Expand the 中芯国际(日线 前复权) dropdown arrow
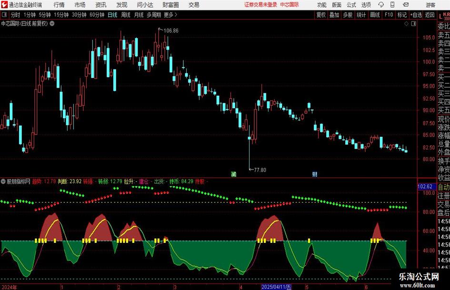 pyautogui.click(x=52, y=23)
